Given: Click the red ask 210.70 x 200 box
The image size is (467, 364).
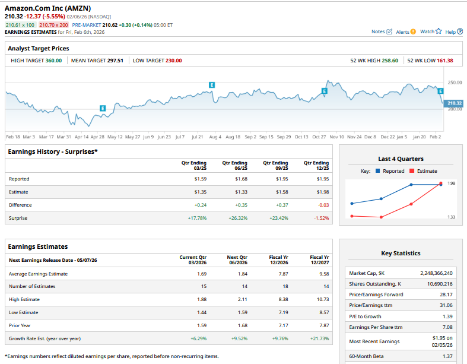Looking at the screenshot, I should (53, 25).
